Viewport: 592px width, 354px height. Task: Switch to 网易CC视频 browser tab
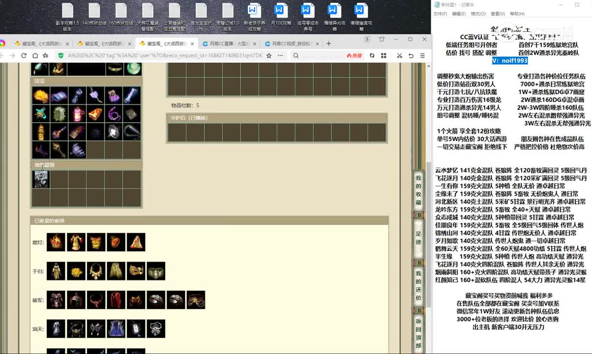(291, 43)
